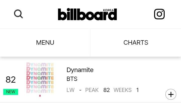Click the weeks-on-chart value 1
This screenshot has height=106, width=181.
137,90
